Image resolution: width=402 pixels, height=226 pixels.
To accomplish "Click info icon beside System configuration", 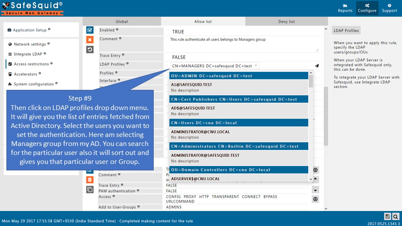I will [57, 83].
